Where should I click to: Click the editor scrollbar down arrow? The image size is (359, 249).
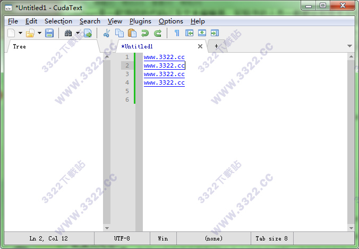click(351, 228)
